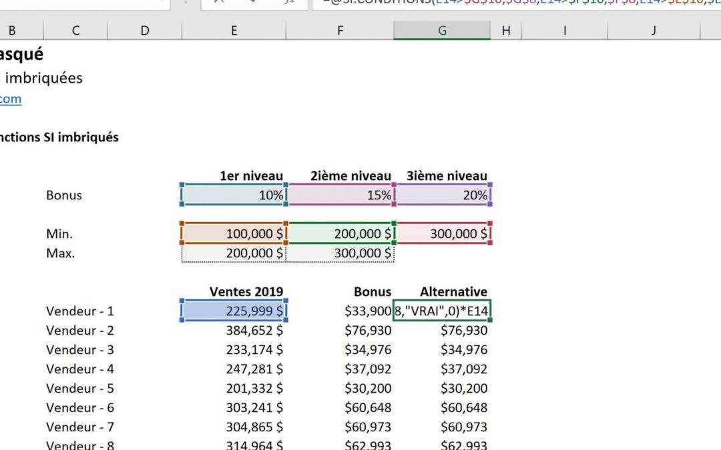Select the 'Alternative' column heading

coord(453,291)
